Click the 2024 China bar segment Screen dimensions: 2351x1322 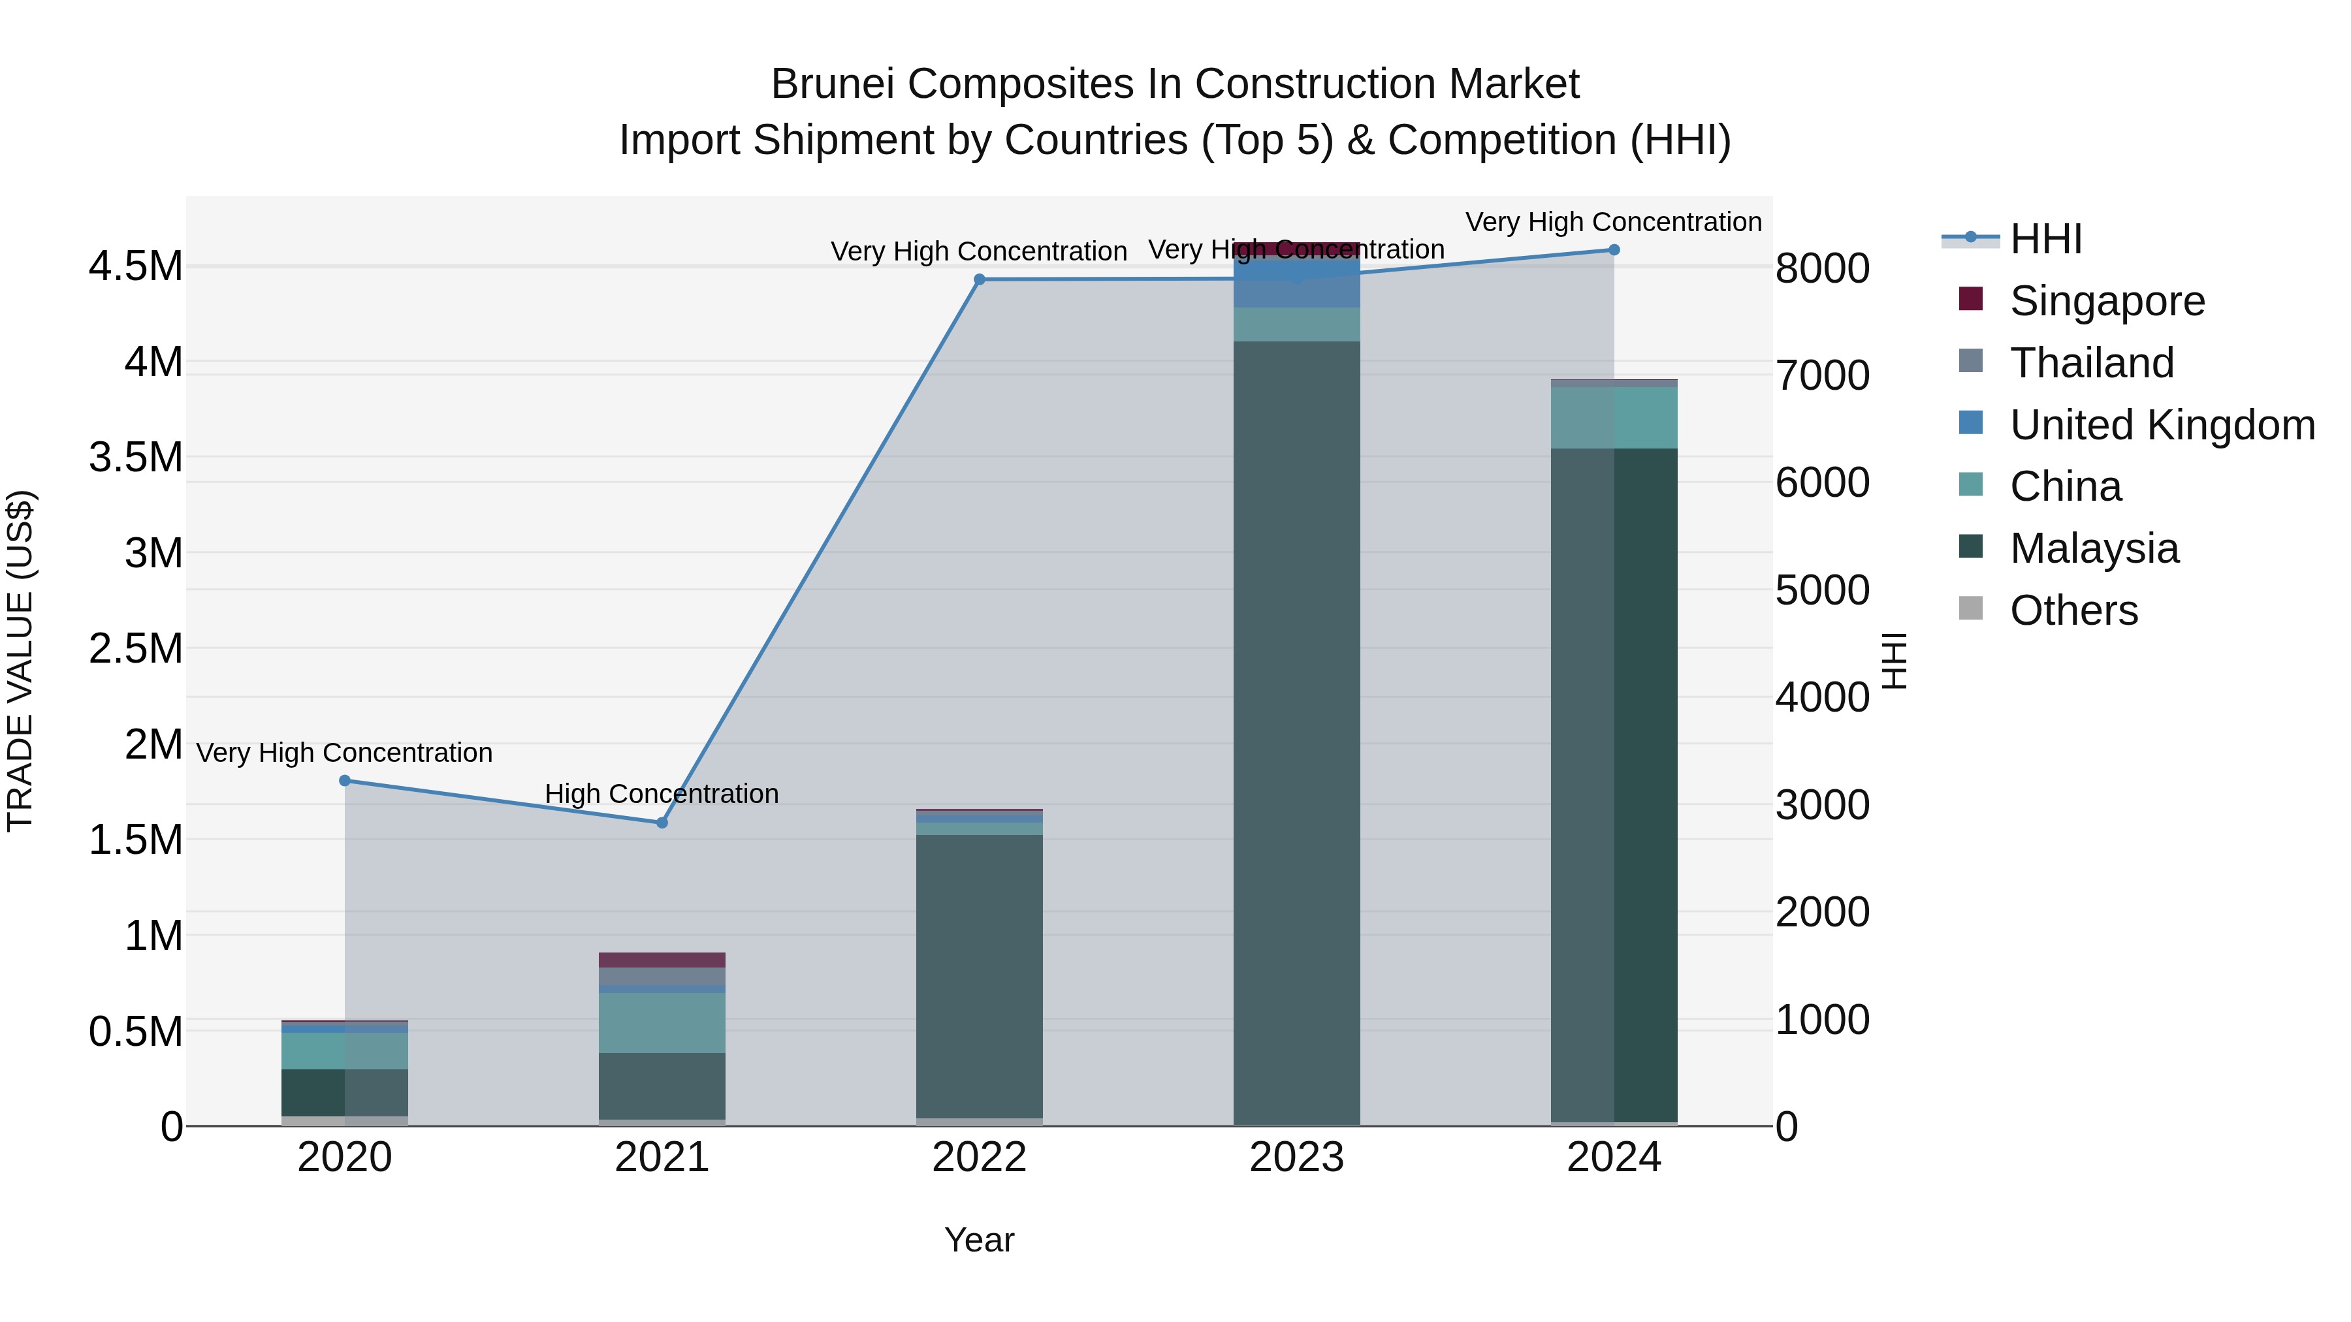point(1614,418)
